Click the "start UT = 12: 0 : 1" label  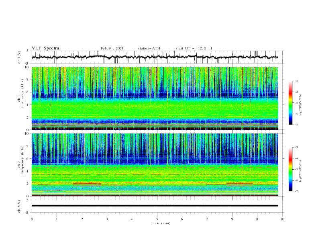click(x=194, y=48)
